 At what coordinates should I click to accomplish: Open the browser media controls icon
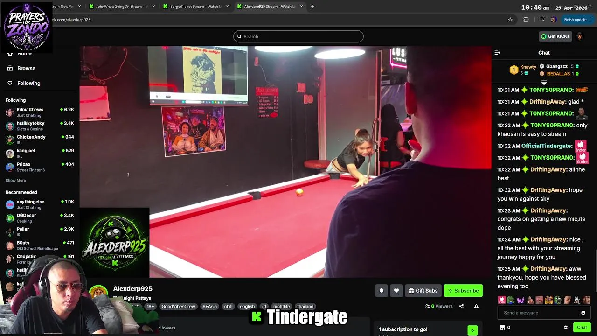(542, 20)
